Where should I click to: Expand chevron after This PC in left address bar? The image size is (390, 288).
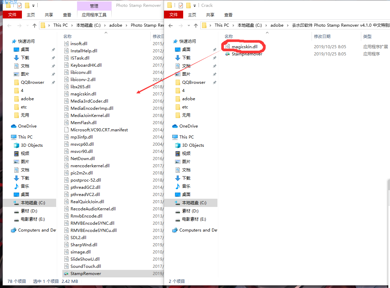[72, 25]
